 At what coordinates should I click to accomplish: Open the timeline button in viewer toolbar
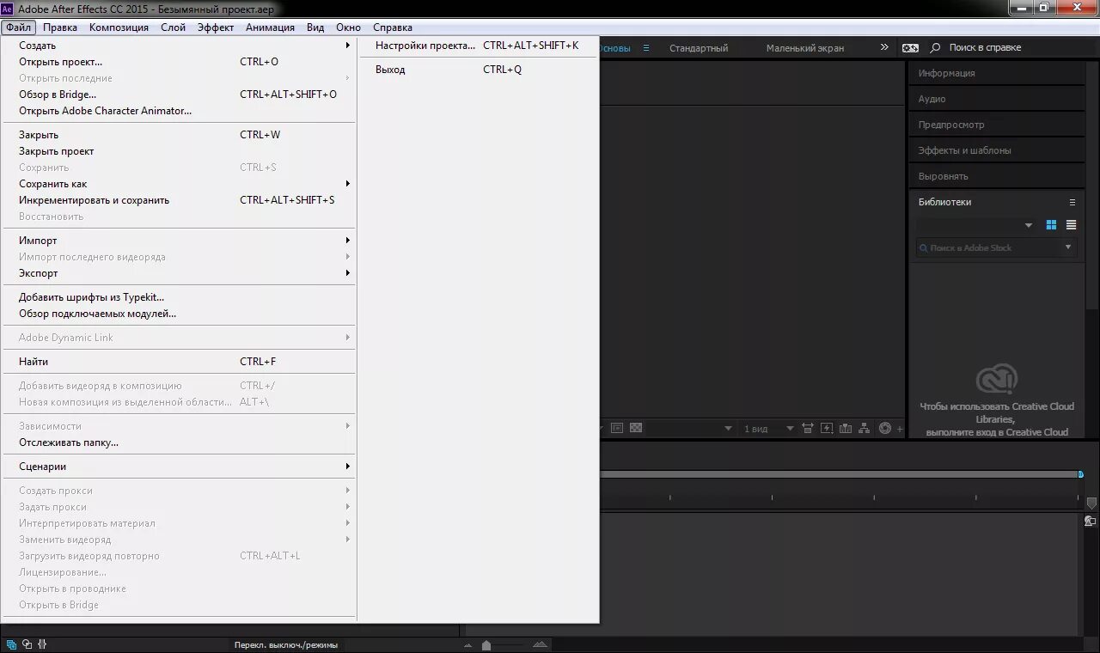[846, 428]
